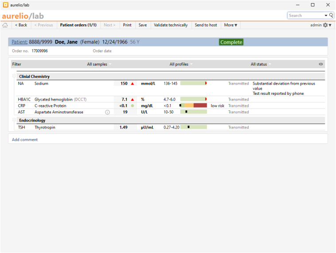Click the green dot beside CRP result
Viewport: 336px width, 253px height.
pyautogui.click(x=132, y=106)
